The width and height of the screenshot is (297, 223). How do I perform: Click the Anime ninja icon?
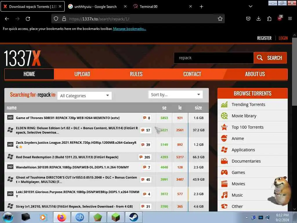[x=224, y=139]
